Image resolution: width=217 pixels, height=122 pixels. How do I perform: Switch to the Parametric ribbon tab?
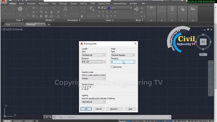(44, 4)
